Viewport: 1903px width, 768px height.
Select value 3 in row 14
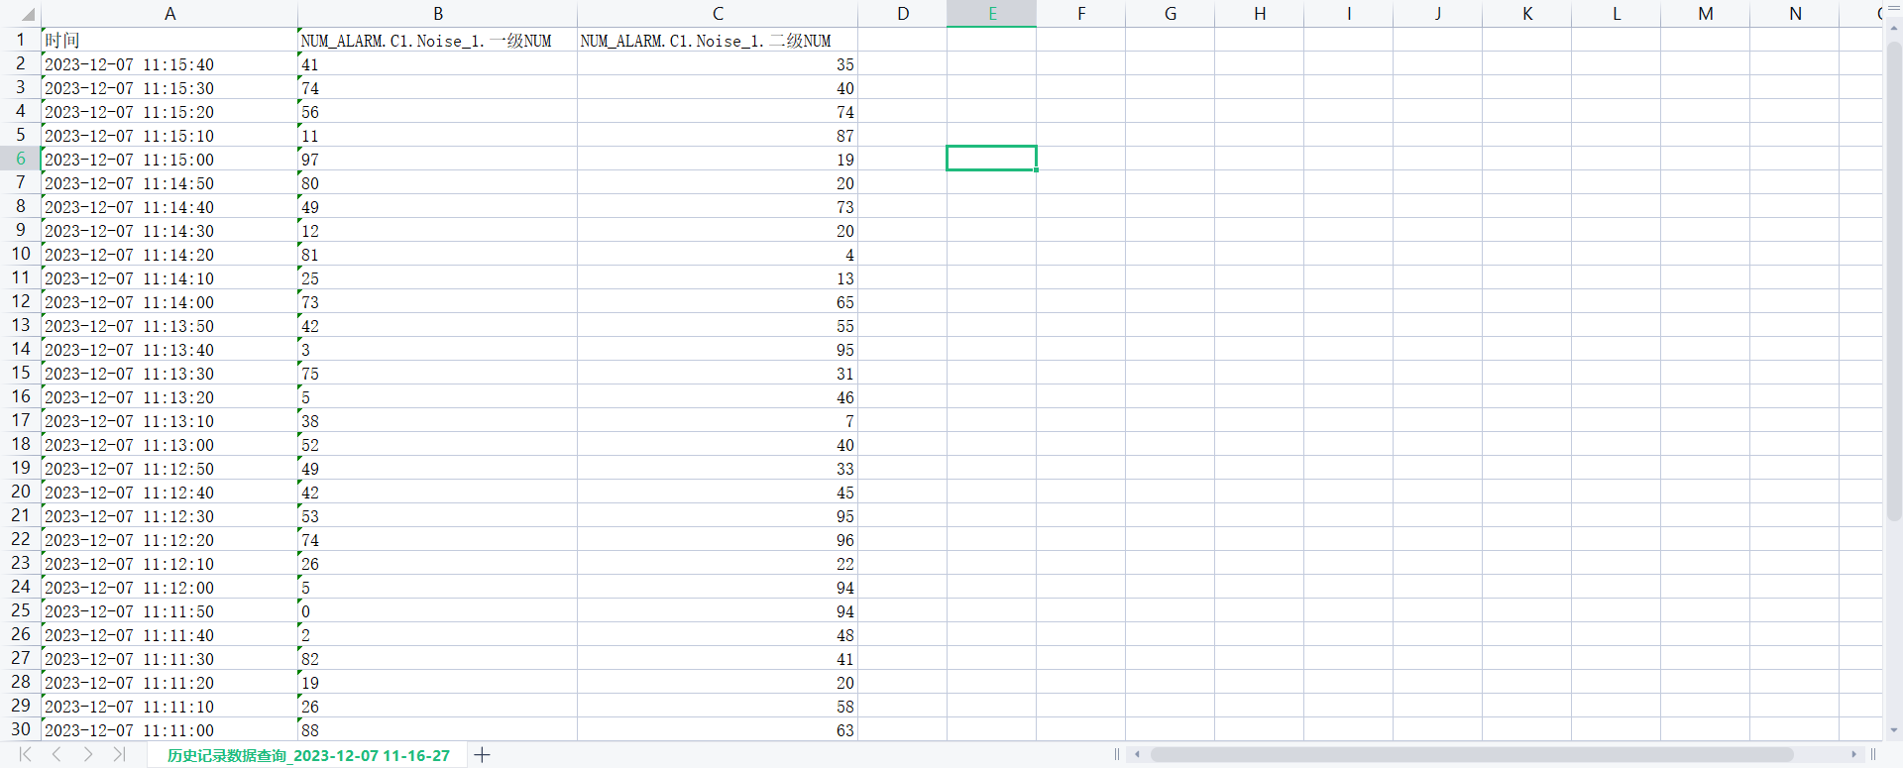[x=438, y=349]
